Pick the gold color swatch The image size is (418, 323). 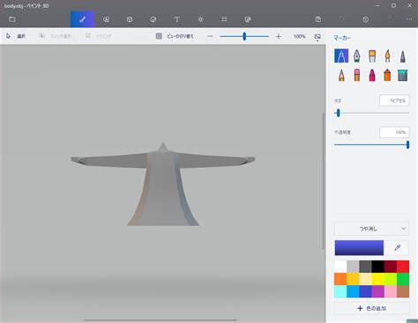pos(353,279)
